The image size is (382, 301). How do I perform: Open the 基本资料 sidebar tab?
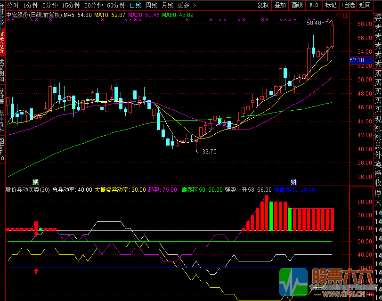[x=2, y=121]
